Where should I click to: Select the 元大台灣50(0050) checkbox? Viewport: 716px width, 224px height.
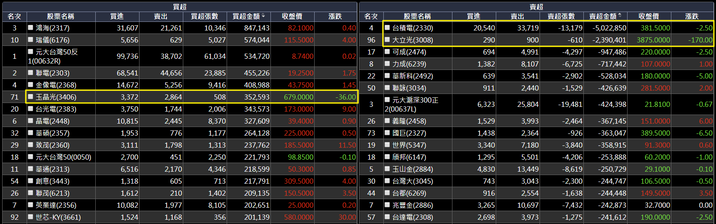[x=30, y=157]
